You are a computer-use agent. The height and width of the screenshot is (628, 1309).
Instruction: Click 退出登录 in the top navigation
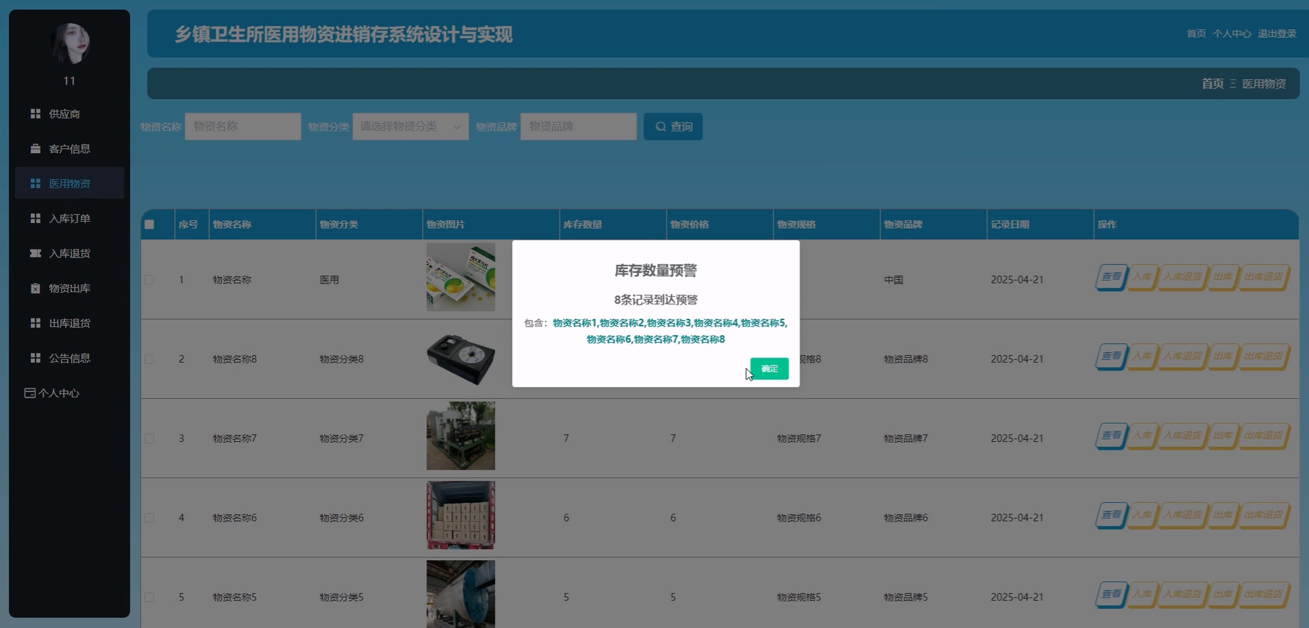point(1277,33)
